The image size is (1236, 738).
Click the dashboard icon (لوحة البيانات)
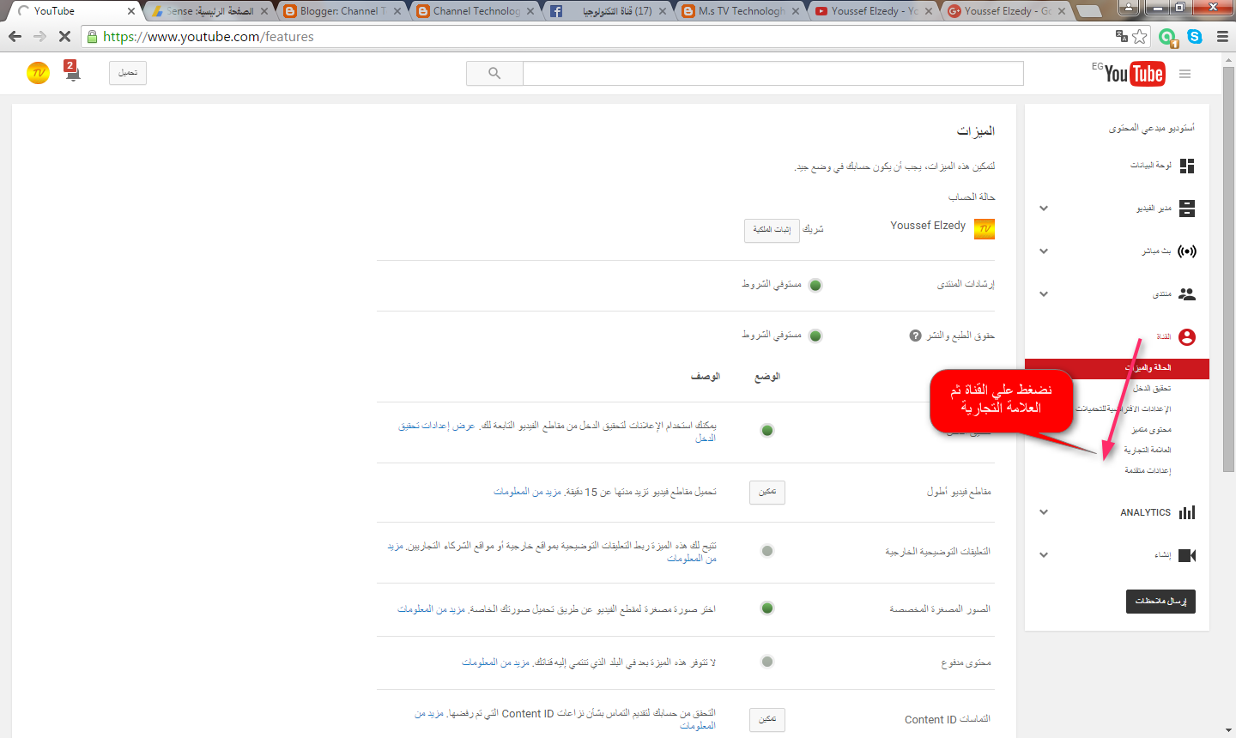1187,166
